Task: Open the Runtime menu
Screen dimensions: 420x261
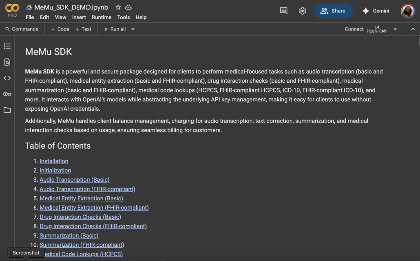Action: point(102,18)
